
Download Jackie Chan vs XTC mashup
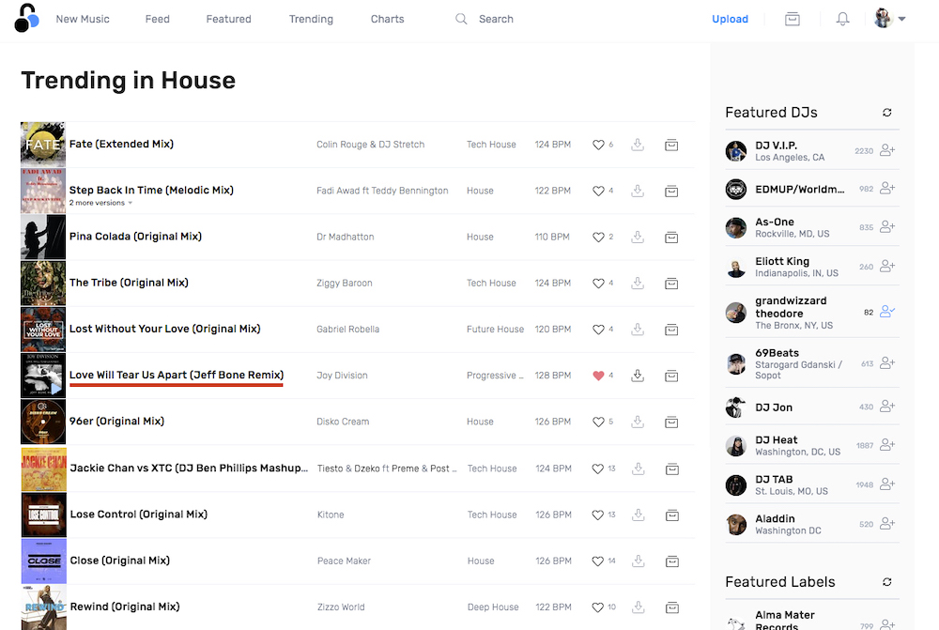[638, 469]
